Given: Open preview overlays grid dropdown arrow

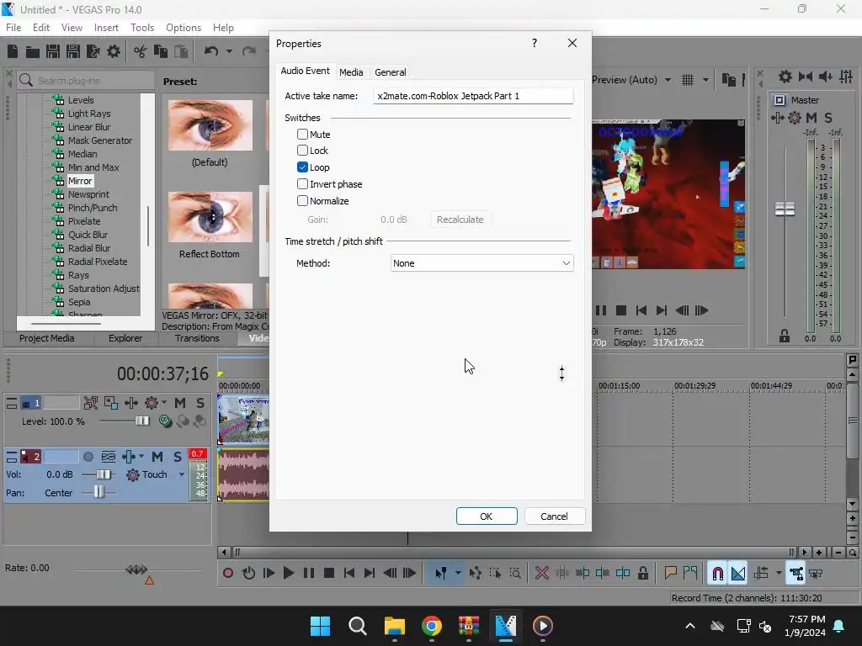Looking at the screenshot, I should [x=705, y=80].
